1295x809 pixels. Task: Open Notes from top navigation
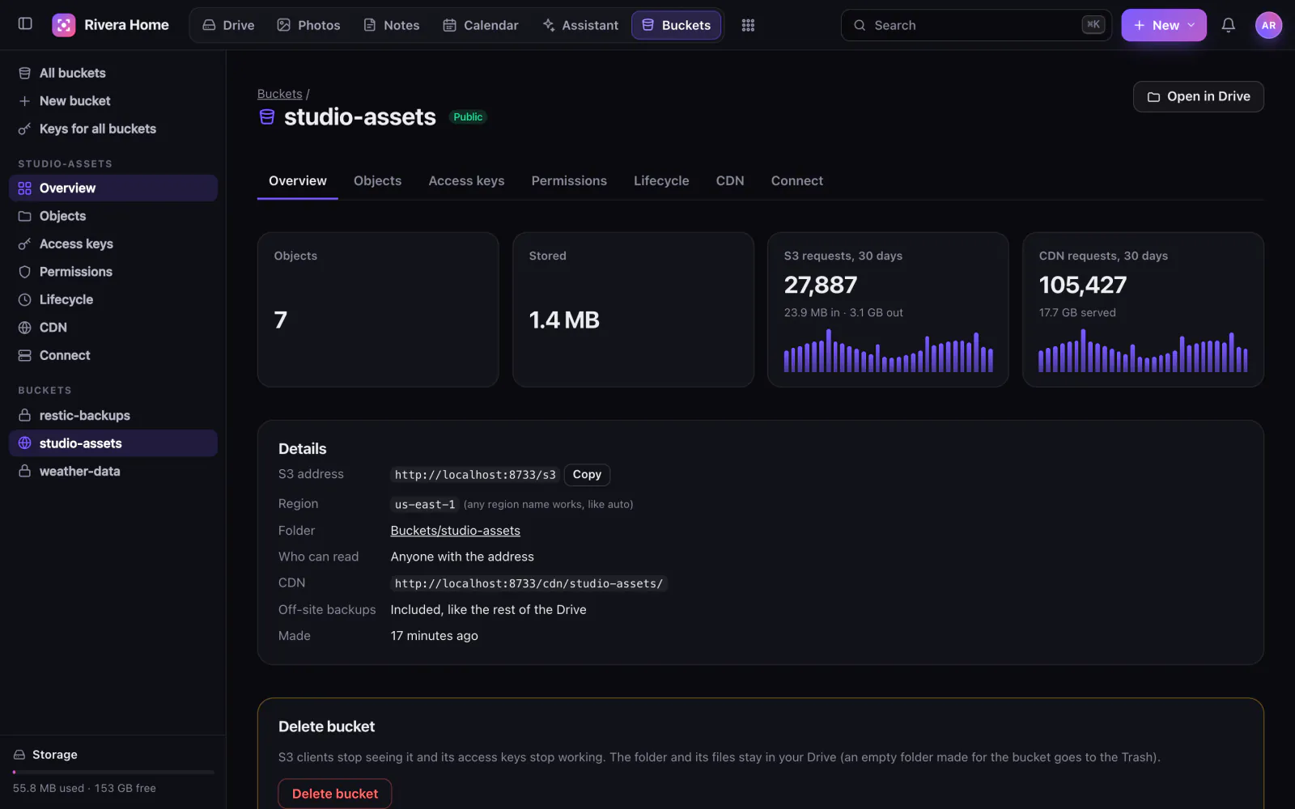click(x=392, y=25)
